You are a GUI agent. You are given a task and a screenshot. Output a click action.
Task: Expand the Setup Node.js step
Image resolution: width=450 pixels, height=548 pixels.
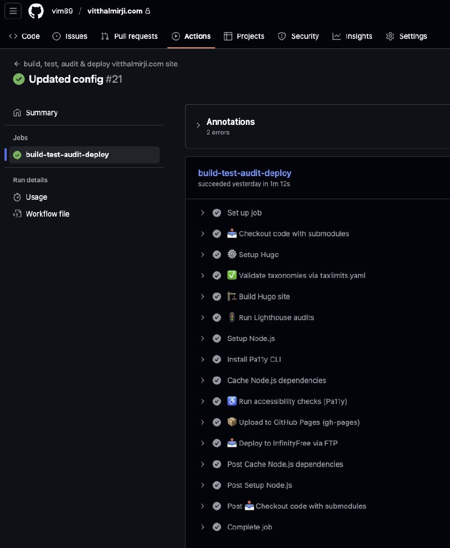tap(202, 339)
